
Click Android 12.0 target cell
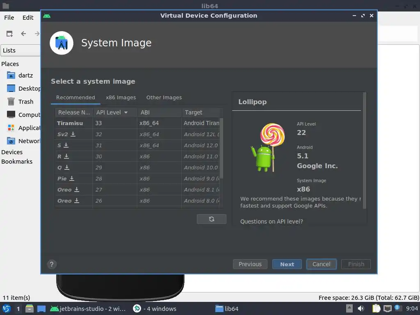(x=201, y=145)
